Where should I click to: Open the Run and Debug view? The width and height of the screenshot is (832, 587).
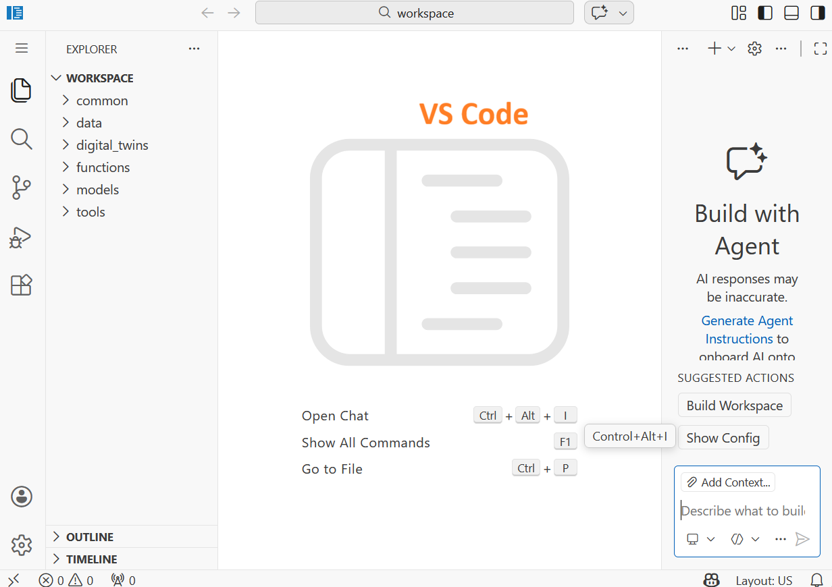pyautogui.click(x=22, y=237)
